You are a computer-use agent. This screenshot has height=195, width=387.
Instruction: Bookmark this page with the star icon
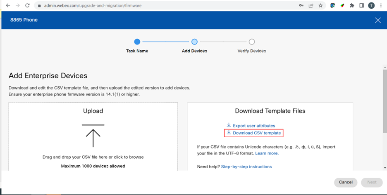320,5
